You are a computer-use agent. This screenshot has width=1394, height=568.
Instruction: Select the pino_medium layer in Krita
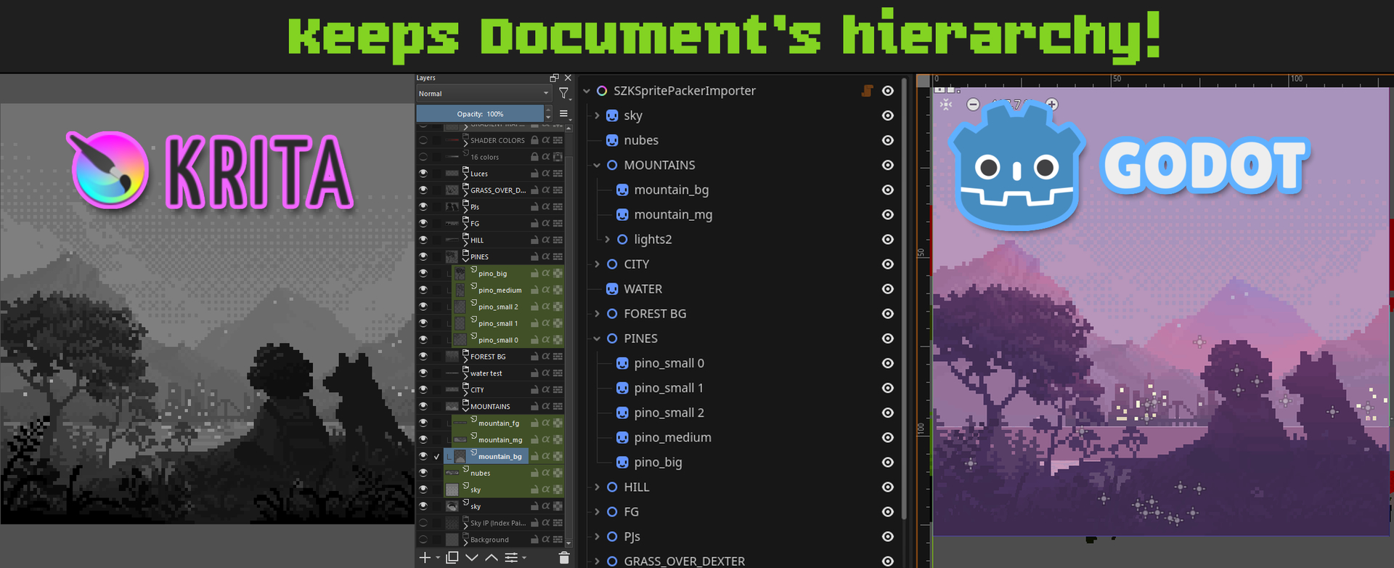[x=500, y=291]
